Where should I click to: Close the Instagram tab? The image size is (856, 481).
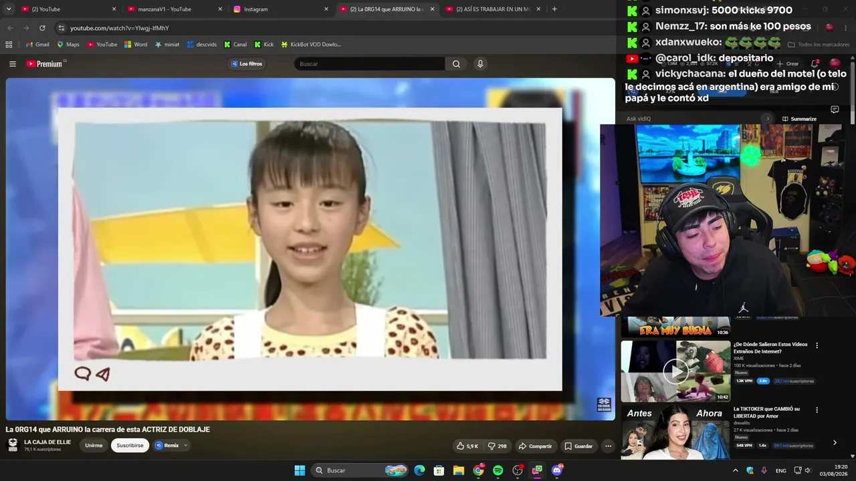pyautogui.click(x=326, y=9)
